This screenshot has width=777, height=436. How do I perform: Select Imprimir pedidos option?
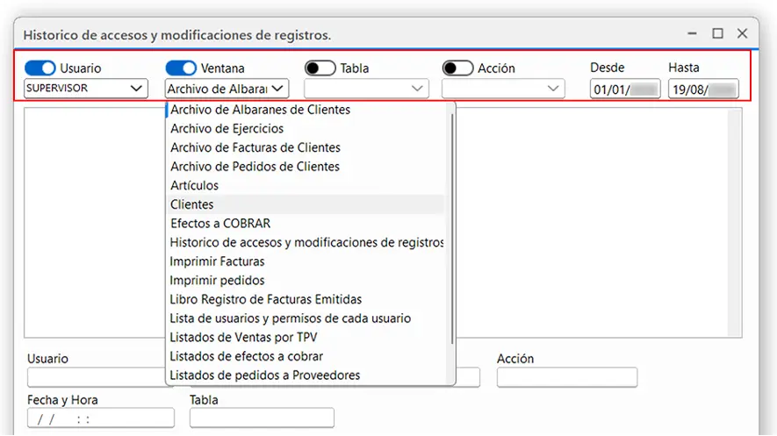click(306, 280)
